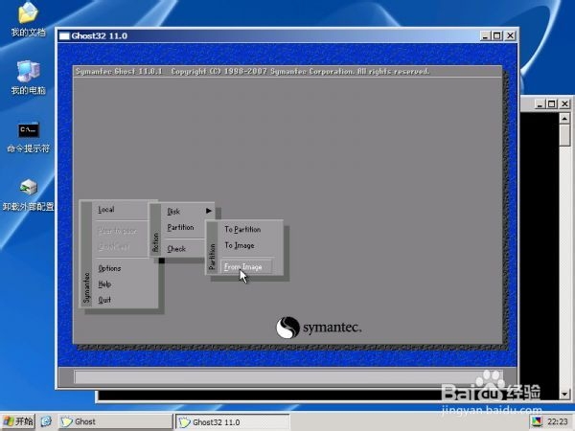The width and height of the screenshot is (575, 431).
Task: Choose From Image in Partition submenu
Action: (246, 267)
